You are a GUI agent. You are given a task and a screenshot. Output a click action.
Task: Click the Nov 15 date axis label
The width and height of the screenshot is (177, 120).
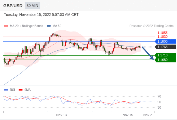click(128, 115)
